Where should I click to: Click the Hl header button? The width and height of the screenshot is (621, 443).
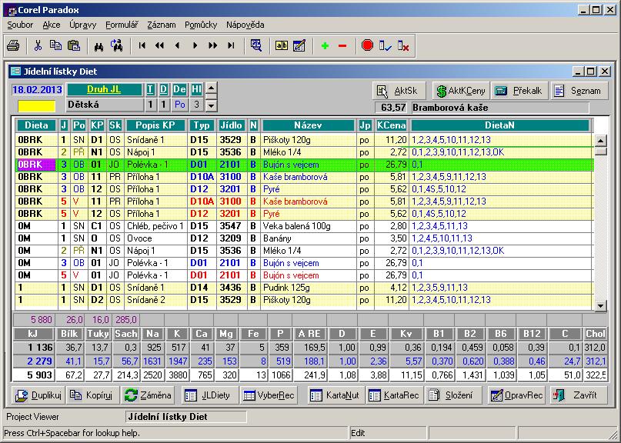coord(197,89)
